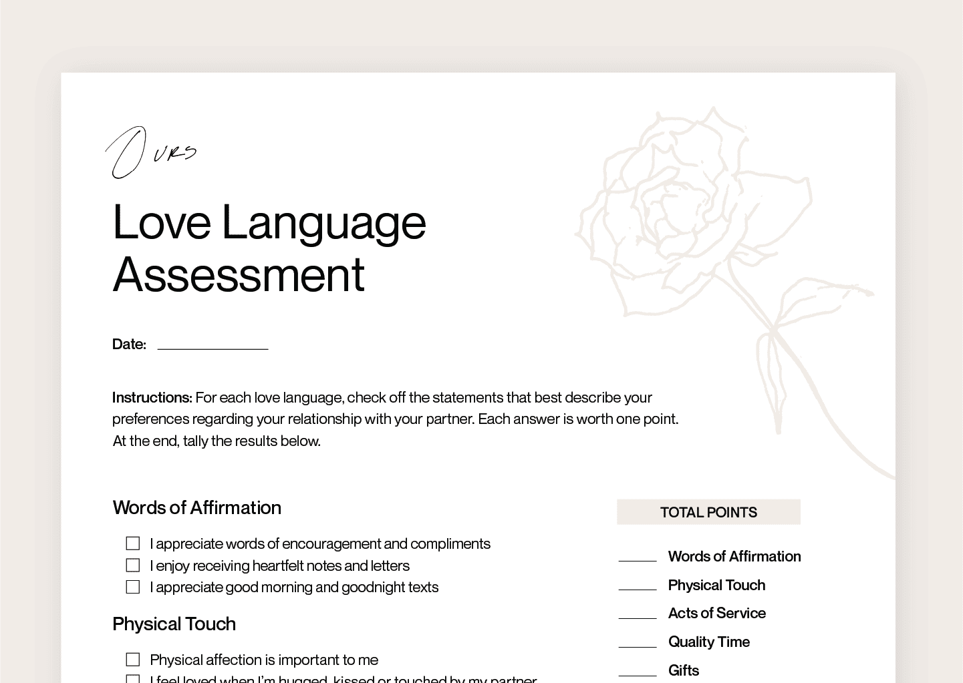This screenshot has height=683, width=963.
Task: Check the good morning and goodnight texts box
Action: (x=133, y=587)
